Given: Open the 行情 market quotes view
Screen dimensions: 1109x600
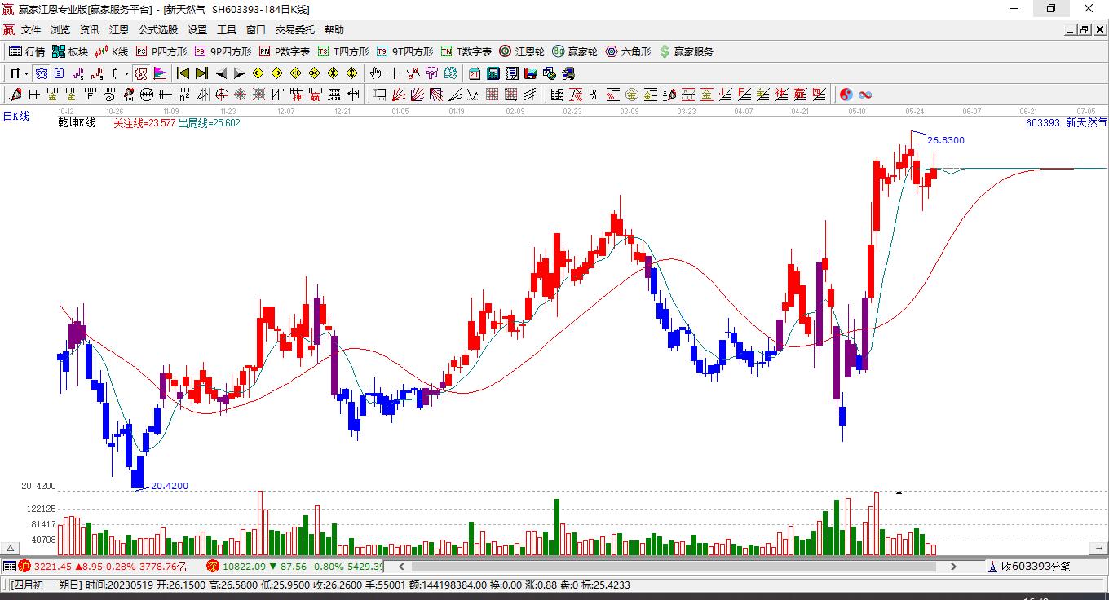Looking at the screenshot, I should click(x=27, y=51).
